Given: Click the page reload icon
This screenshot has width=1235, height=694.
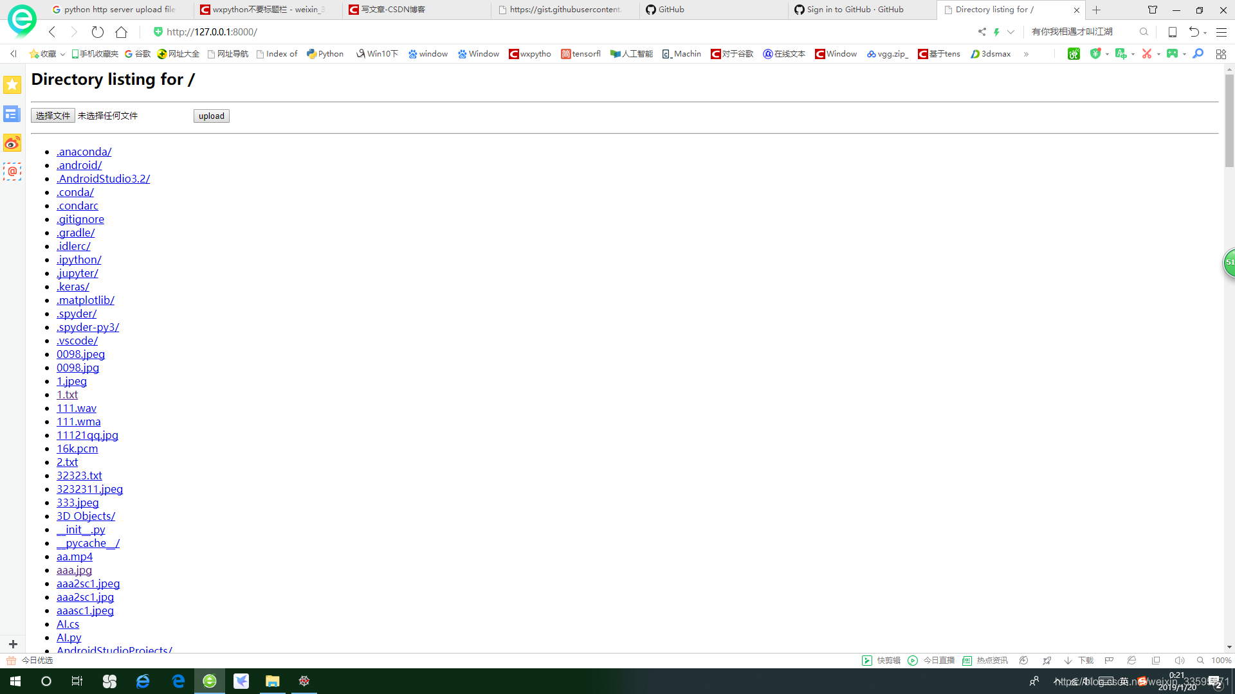Looking at the screenshot, I should [x=97, y=31].
